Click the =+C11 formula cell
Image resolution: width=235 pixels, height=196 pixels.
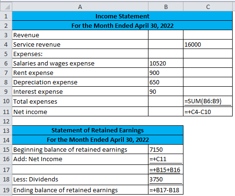[x=165, y=159]
